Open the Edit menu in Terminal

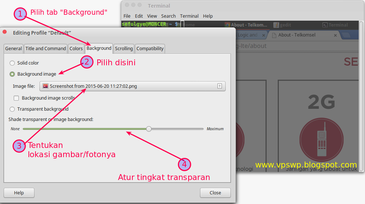139,16
